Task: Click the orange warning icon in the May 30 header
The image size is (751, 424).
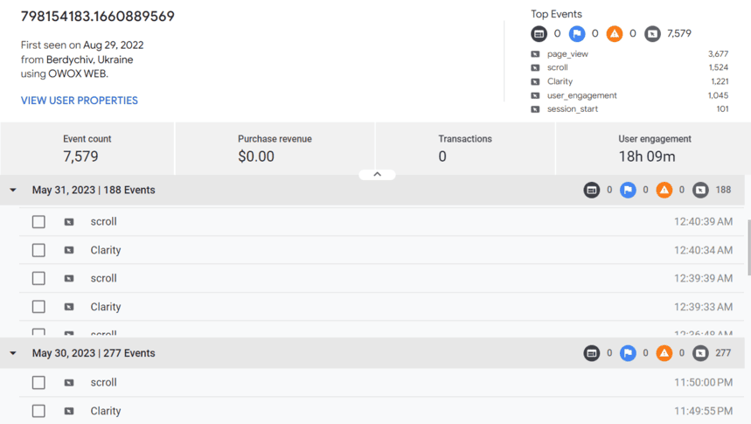Action: [664, 353]
